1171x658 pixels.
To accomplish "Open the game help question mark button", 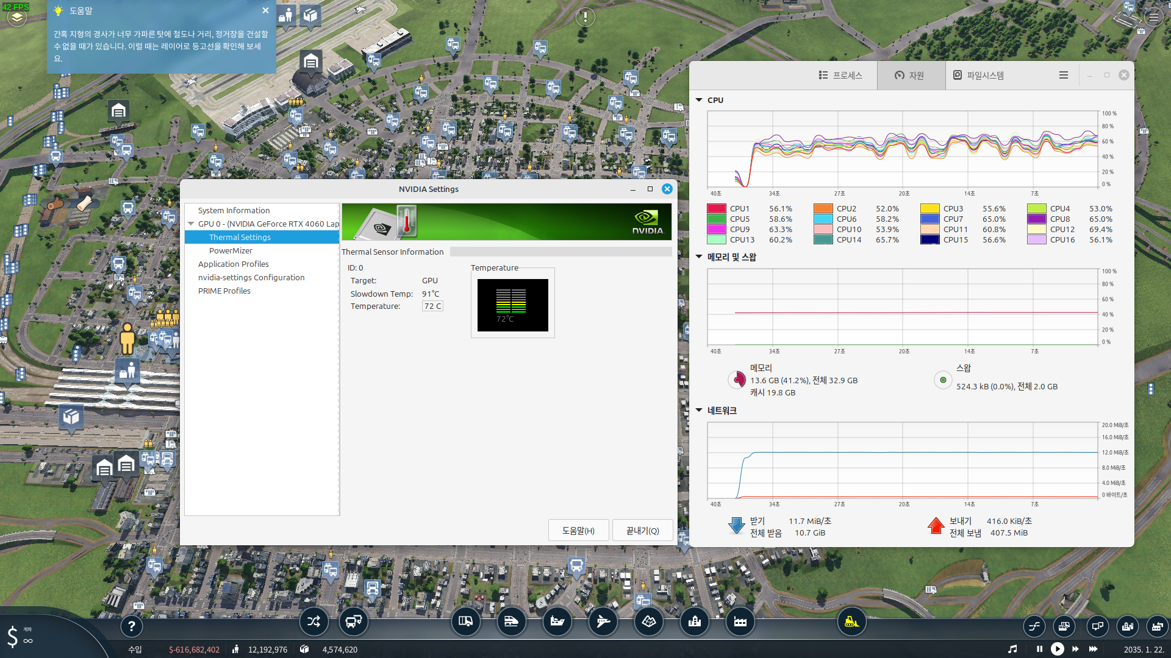I will [x=131, y=626].
